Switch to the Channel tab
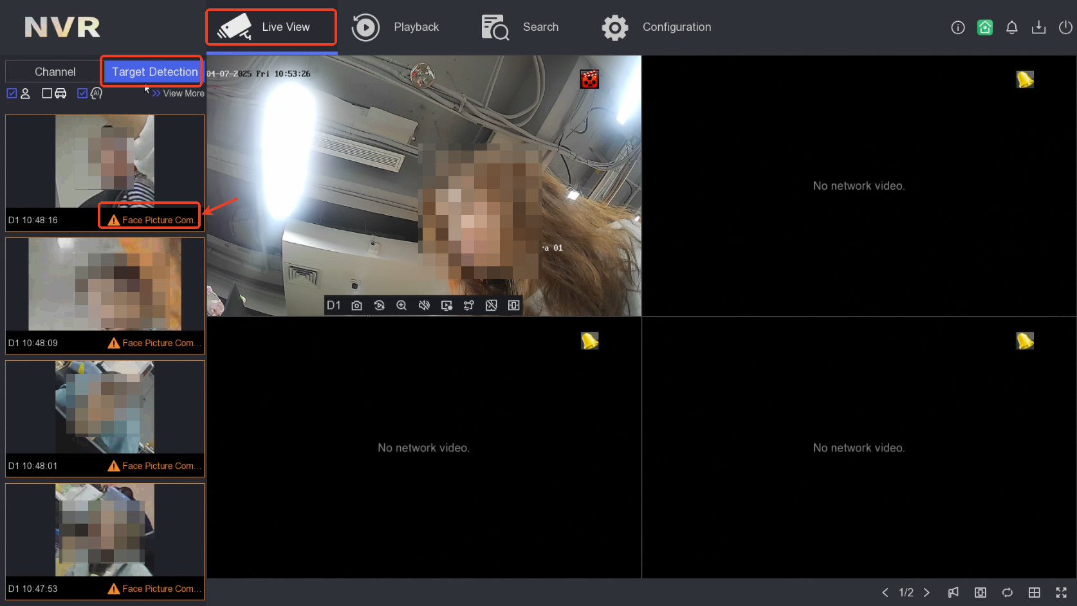 point(55,72)
